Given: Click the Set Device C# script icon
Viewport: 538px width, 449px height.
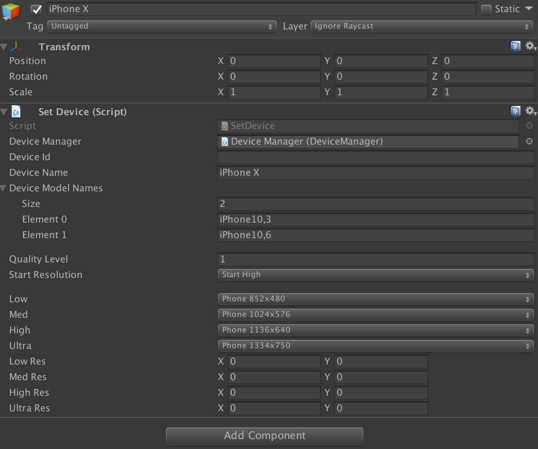Looking at the screenshot, I should click(x=16, y=112).
